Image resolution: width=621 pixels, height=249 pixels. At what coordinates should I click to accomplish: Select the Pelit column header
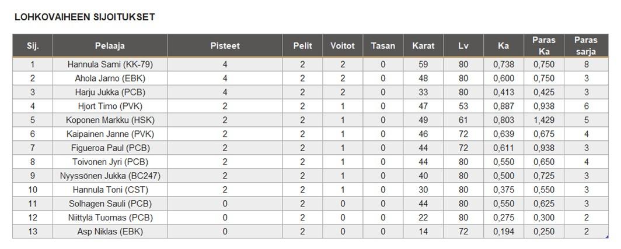(x=302, y=45)
